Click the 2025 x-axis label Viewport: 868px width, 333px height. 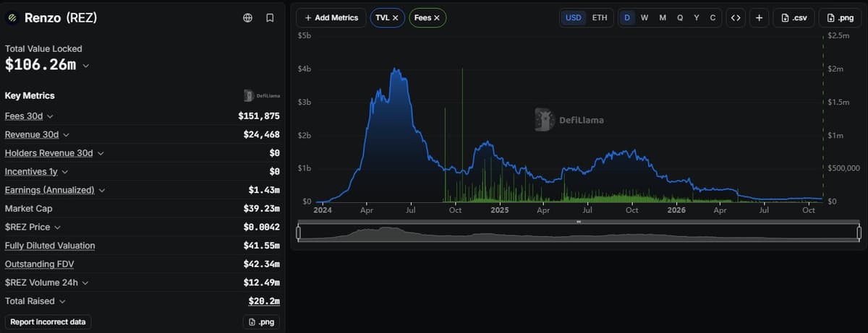[x=500, y=211]
